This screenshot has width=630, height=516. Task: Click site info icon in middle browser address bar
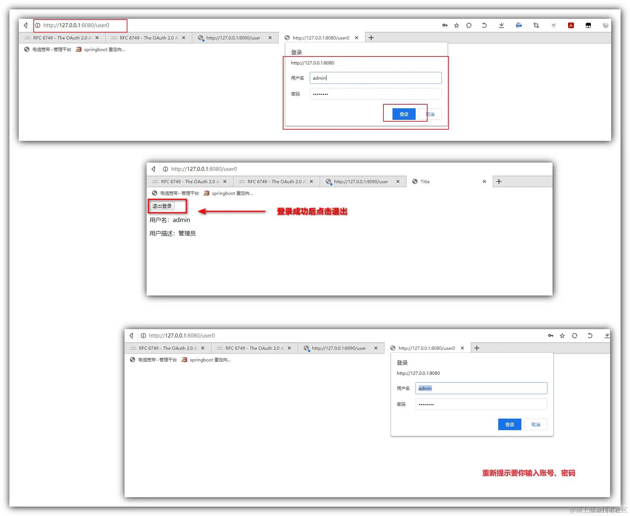point(165,169)
